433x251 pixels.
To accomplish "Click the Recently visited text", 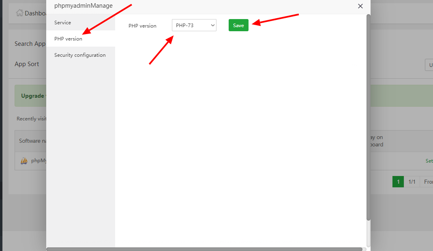I will (x=31, y=119).
